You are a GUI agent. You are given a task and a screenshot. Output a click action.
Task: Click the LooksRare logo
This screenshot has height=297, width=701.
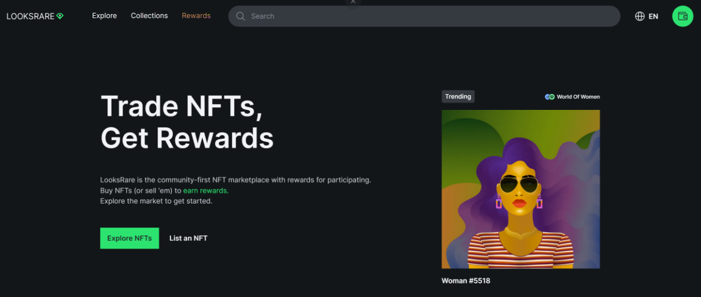pos(34,16)
